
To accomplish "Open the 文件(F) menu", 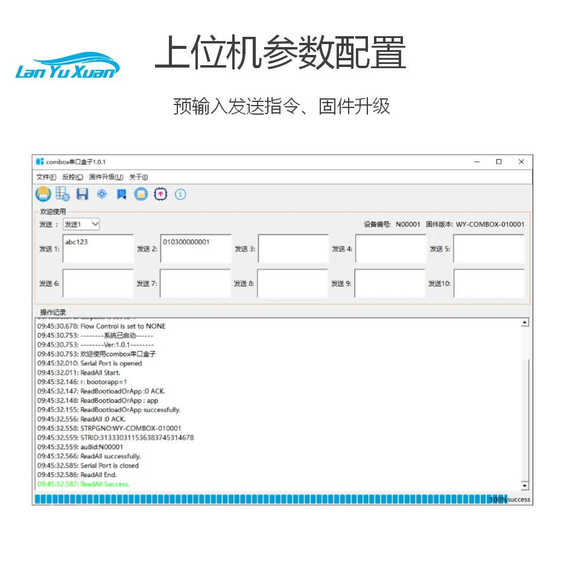I will coord(46,177).
